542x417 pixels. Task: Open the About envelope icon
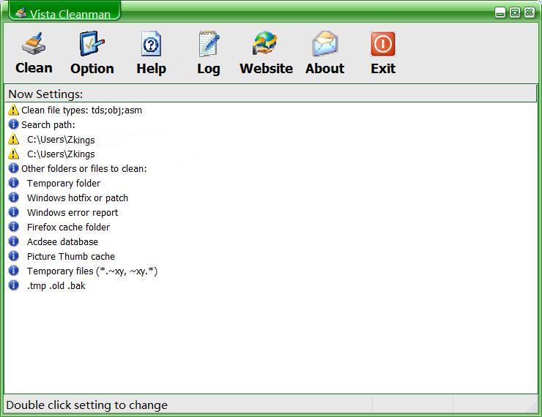point(324,45)
